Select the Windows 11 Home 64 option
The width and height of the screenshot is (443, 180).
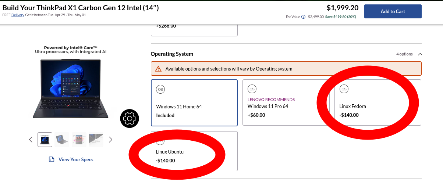(194, 103)
